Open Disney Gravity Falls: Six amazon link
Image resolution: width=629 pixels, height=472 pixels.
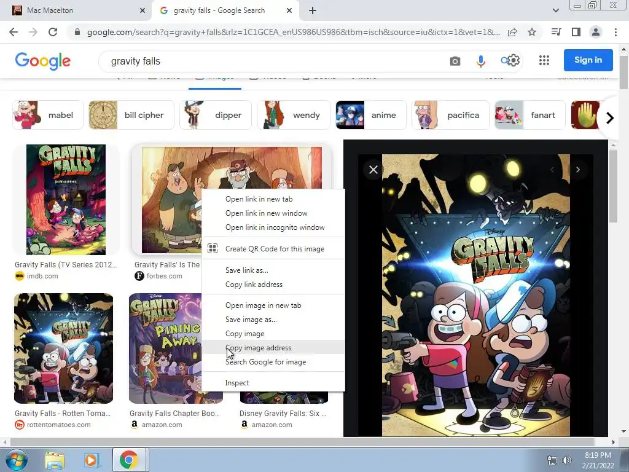pyautogui.click(x=283, y=419)
